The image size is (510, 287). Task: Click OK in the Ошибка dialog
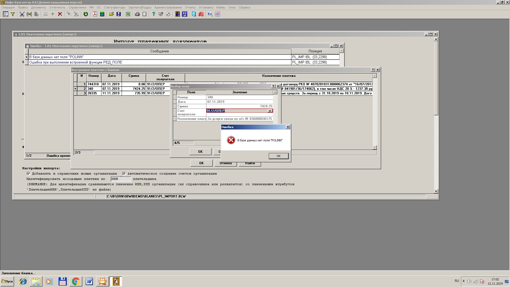point(278,156)
